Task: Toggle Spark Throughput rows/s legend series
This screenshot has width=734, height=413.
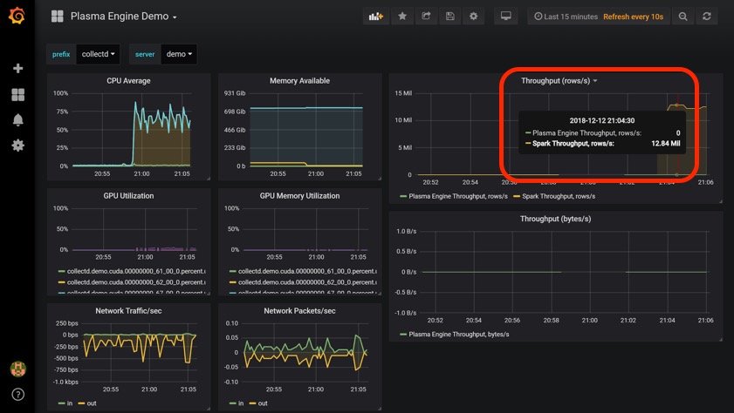Action: (x=558, y=196)
